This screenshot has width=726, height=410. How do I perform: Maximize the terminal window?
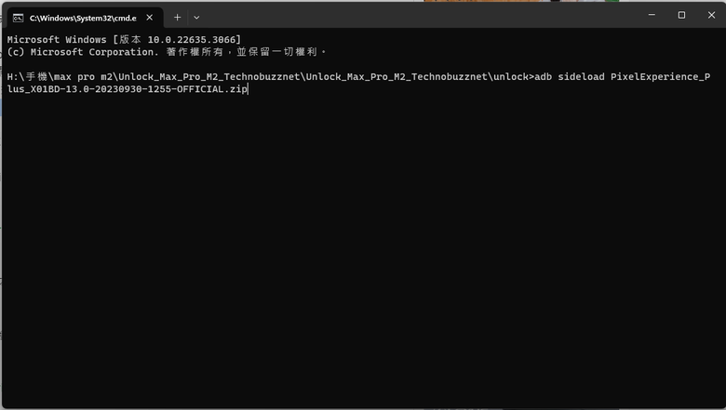[681, 15]
